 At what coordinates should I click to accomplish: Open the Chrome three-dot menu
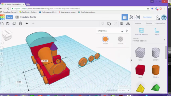point(165,9)
